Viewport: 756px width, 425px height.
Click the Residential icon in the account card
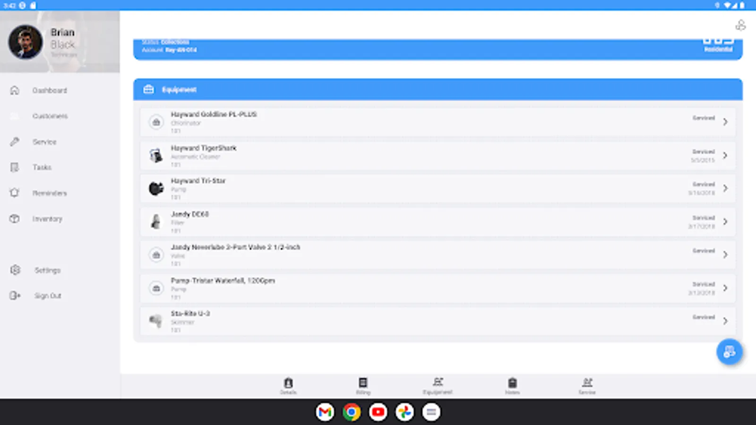tap(718, 42)
